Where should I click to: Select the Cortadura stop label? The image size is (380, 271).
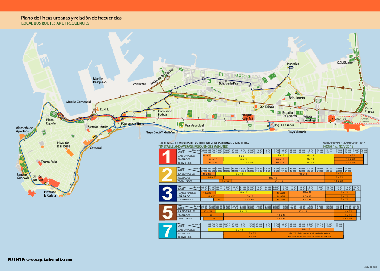coord(338,119)
